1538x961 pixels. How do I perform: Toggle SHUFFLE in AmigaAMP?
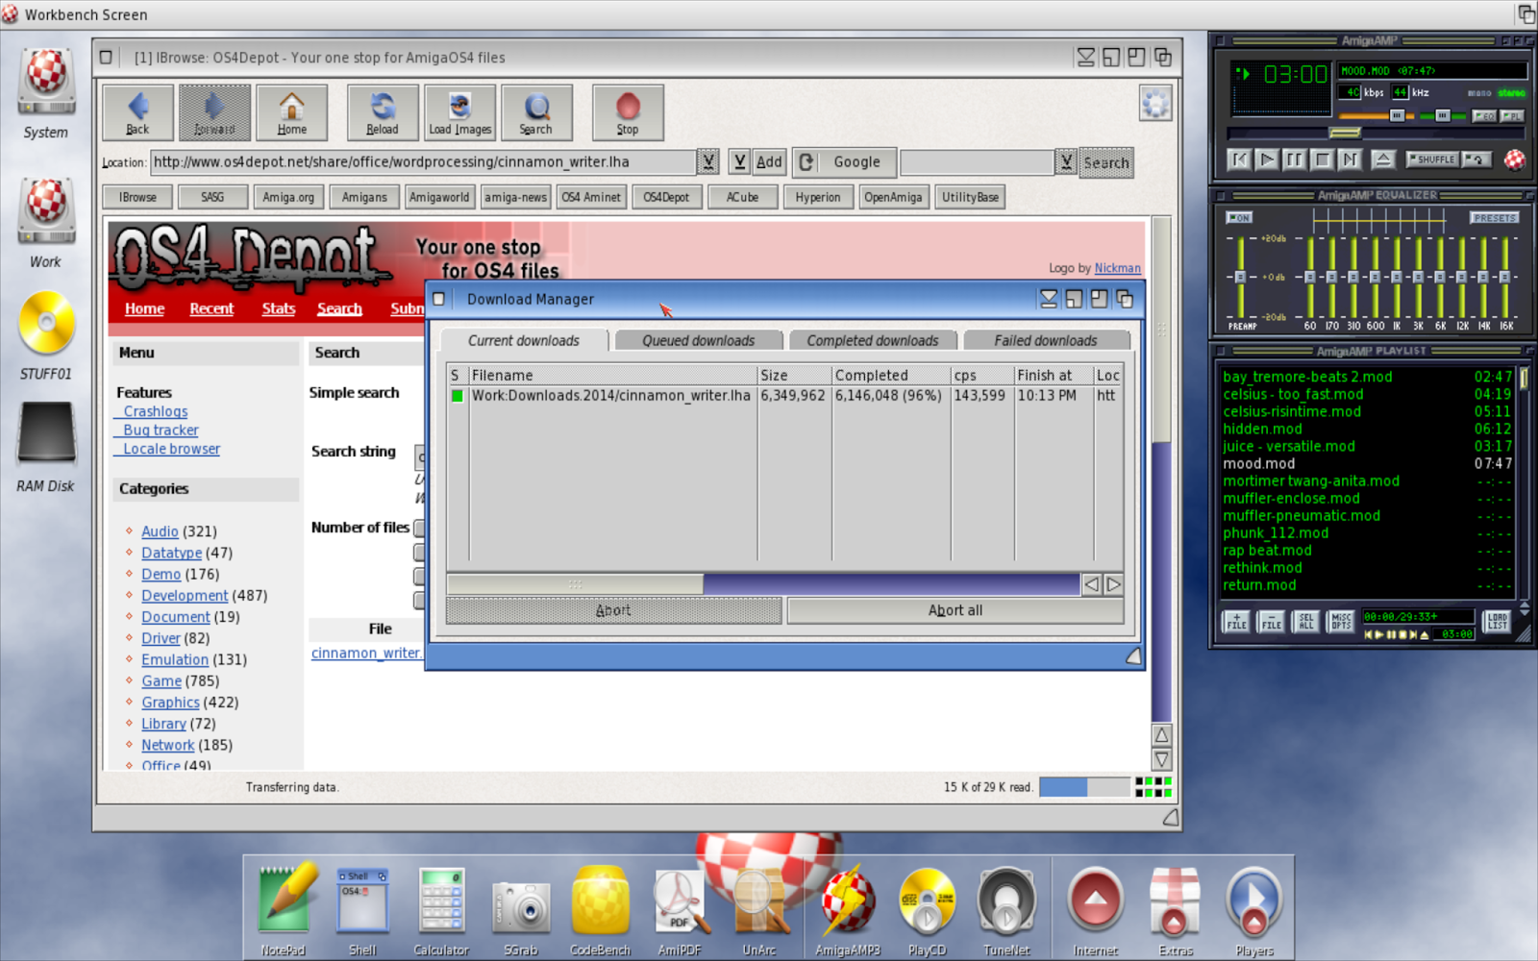click(x=1431, y=160)
